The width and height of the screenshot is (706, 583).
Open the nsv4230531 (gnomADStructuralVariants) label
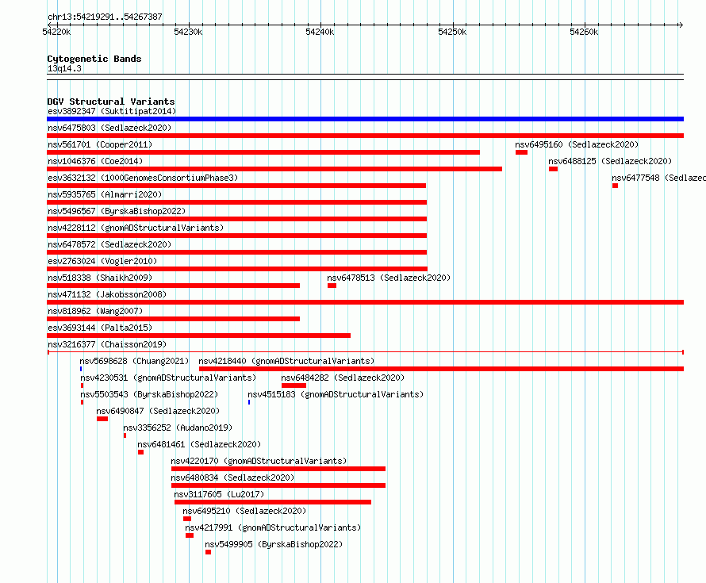coord(168,378)
